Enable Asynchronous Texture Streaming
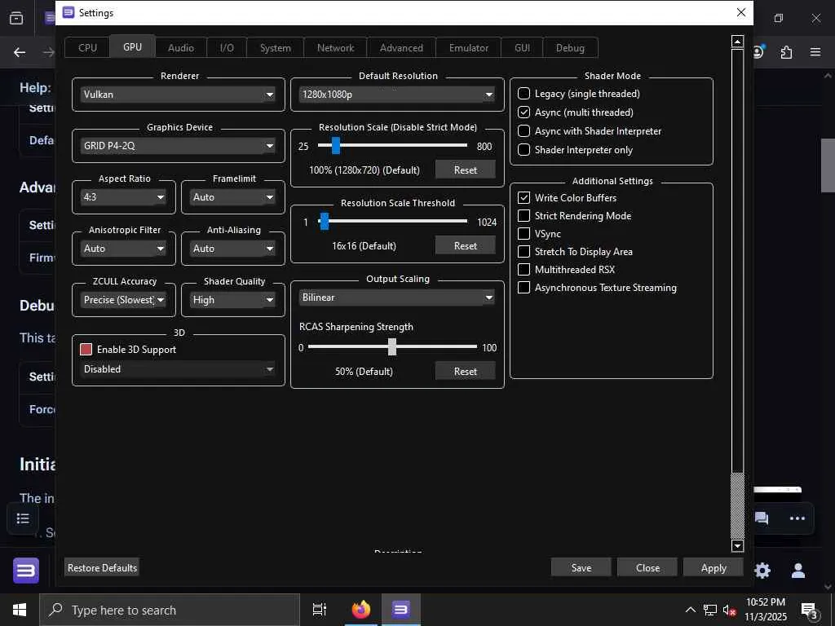Viewport: 835px width, 626px height. click(x=524, y=288)
